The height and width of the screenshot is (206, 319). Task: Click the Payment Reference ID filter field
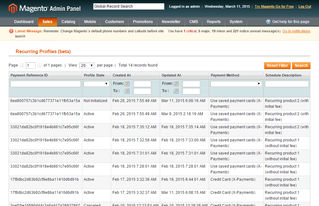pos(45,84)
